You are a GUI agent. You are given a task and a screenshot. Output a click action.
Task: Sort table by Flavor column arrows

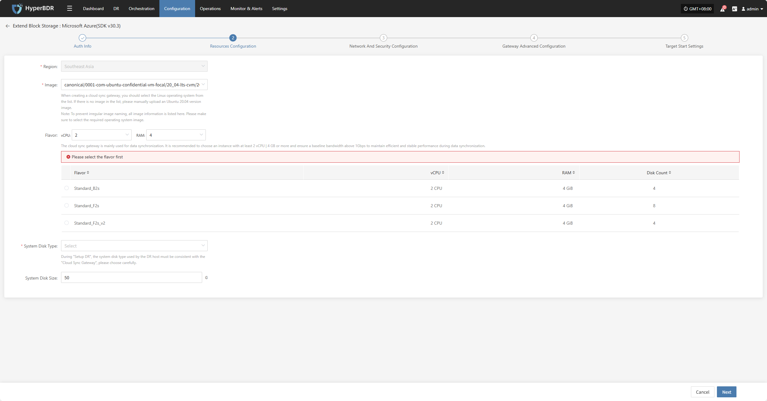point(88,173)
